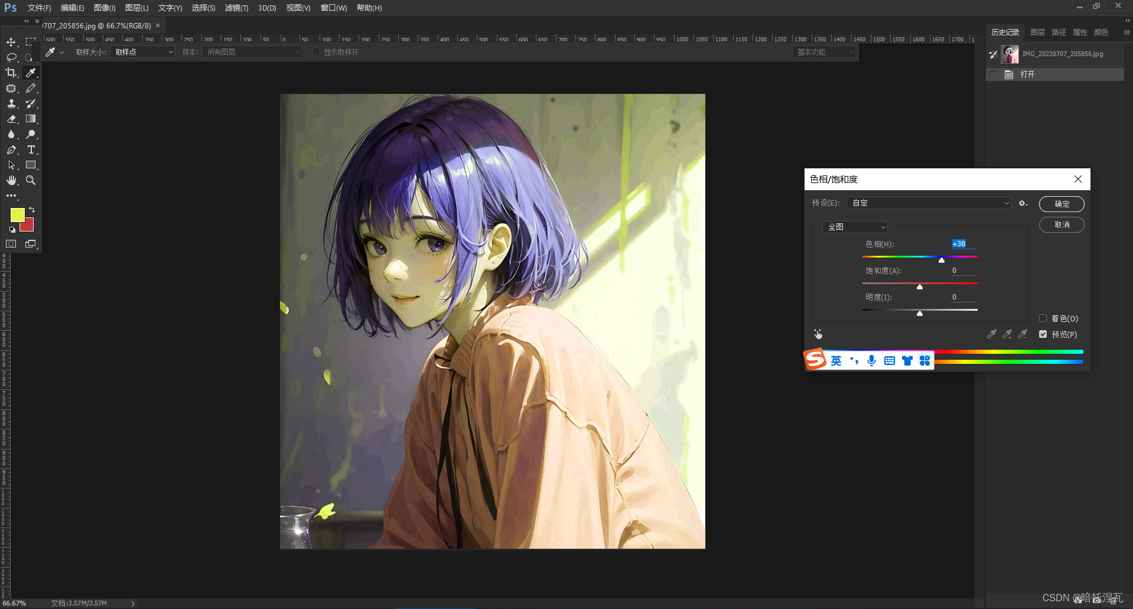Pick the Hue/Saturation sample eyedropper

pos(992,334)
